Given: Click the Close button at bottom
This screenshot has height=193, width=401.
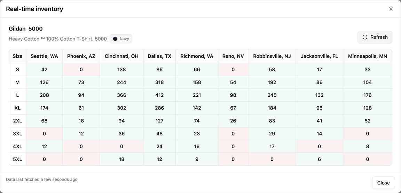Looking at the screenshot, I should tap(383, 183).
